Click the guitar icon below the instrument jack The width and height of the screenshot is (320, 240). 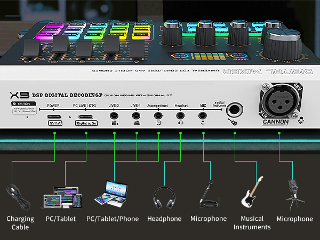pyautogui.click(x=233, y=122)
